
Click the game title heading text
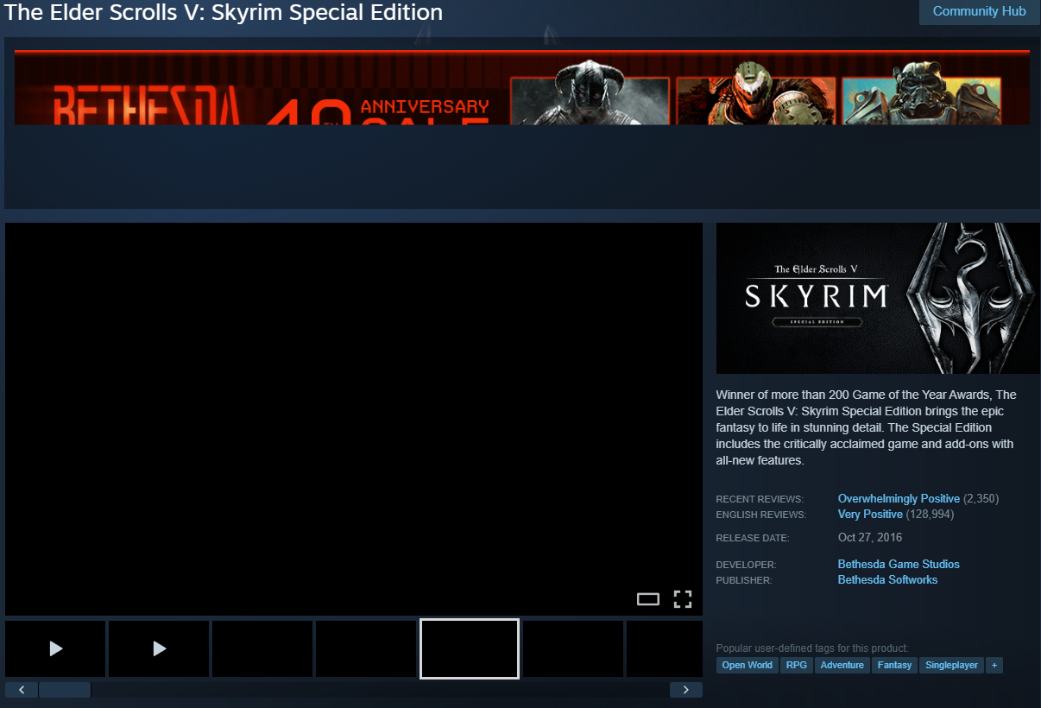tap(224, 13)
